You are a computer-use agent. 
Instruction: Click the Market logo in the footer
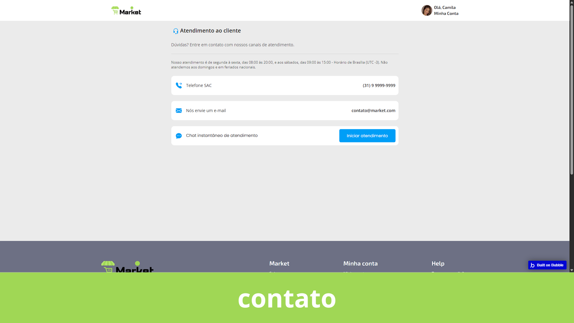127,267
